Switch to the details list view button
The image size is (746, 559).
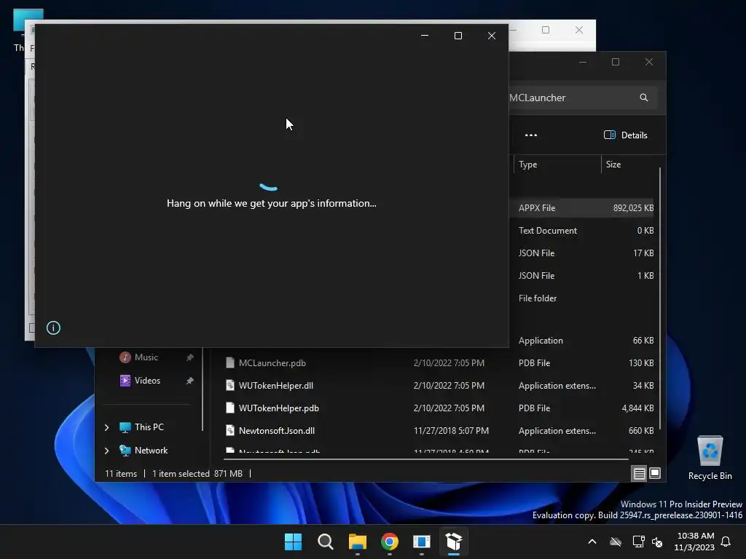coord(639,473)
